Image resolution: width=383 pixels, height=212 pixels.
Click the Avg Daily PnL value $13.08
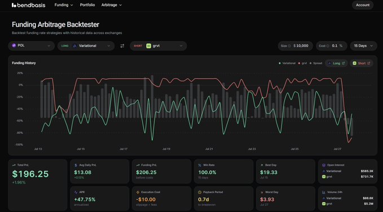[82, 172]
